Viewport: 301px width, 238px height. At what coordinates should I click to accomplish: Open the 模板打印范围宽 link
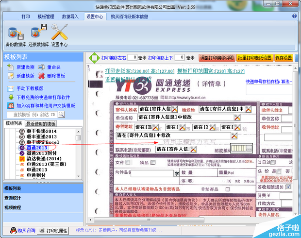[211, 71]
